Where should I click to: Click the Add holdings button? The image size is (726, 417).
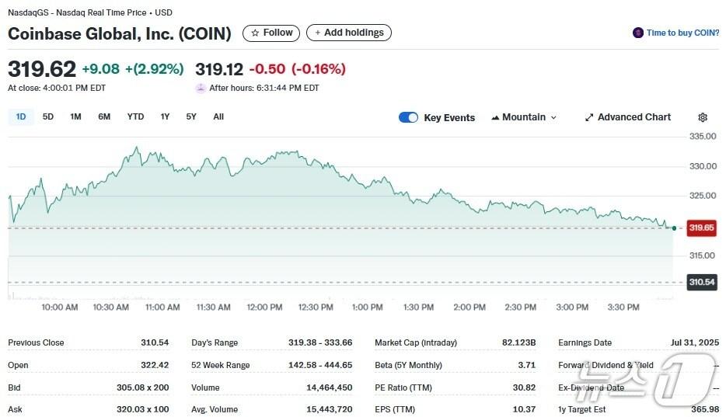point(349,33)
